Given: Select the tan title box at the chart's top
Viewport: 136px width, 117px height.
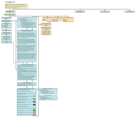Looking at the screenshot, I should tap(10, 2).
